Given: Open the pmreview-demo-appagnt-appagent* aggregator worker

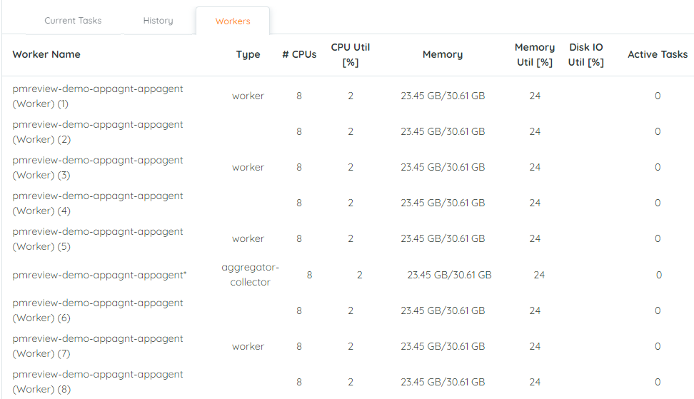Looking at the screenshot, I should pos(100,275).
